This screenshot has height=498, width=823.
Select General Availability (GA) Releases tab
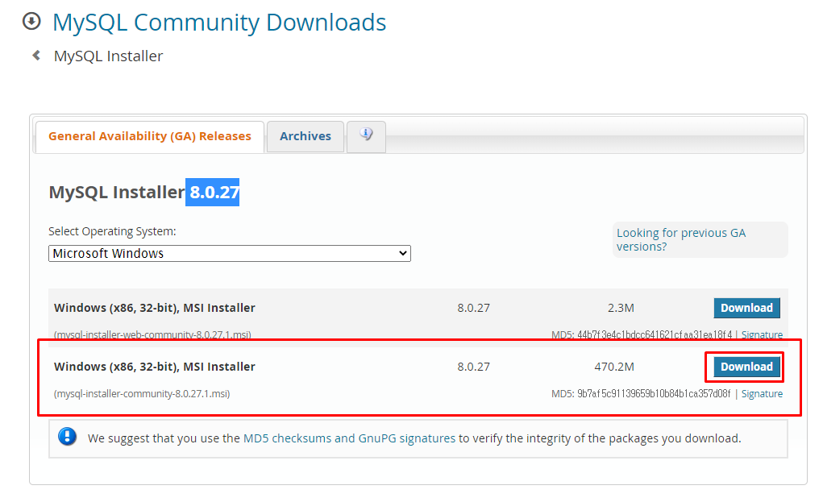coord(150,136)
